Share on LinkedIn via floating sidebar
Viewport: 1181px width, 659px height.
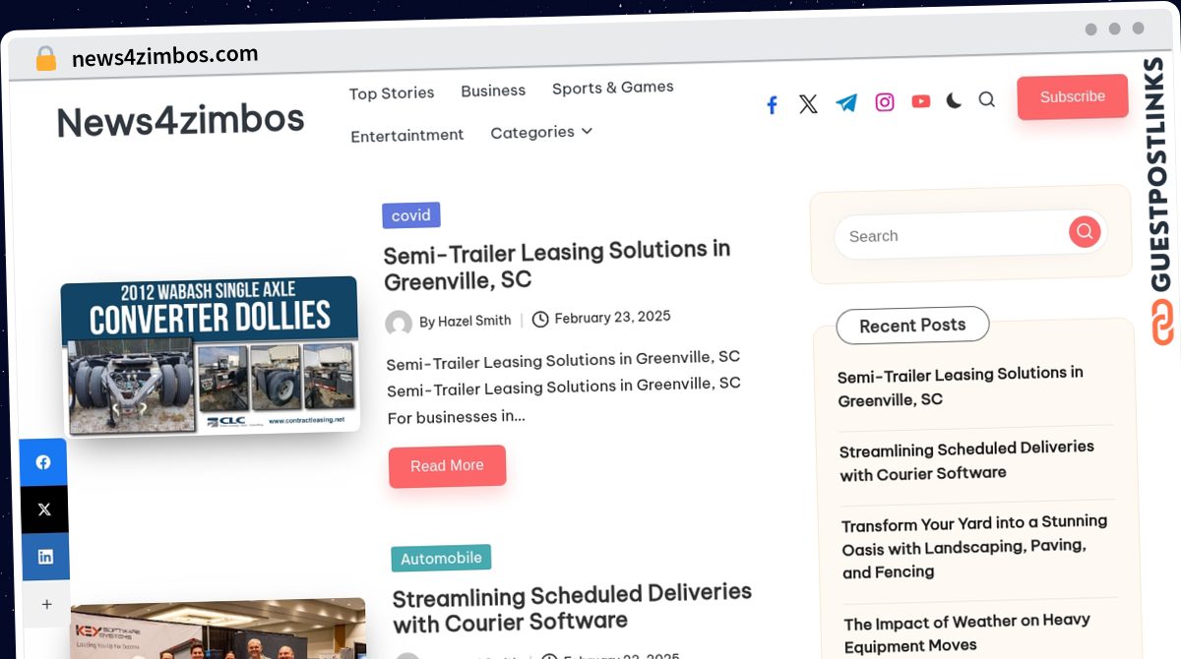45,557
